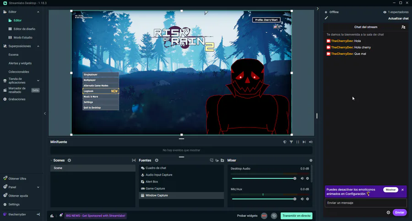
Task: Switch to Modo Estudio
Action: pyautogui.click(x=23, y=37)
